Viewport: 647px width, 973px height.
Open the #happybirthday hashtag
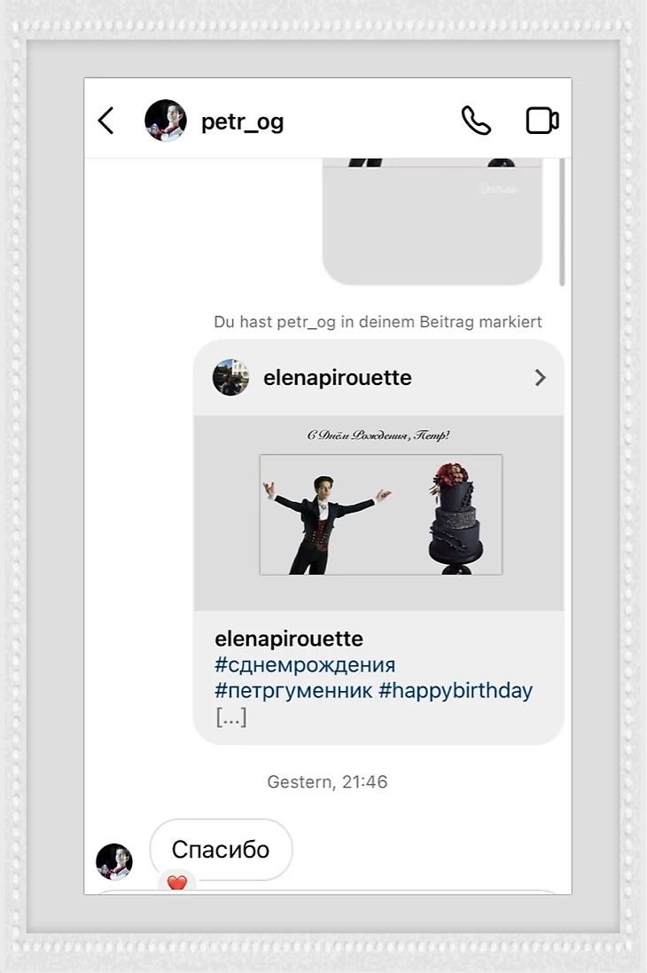click(456, 690)
